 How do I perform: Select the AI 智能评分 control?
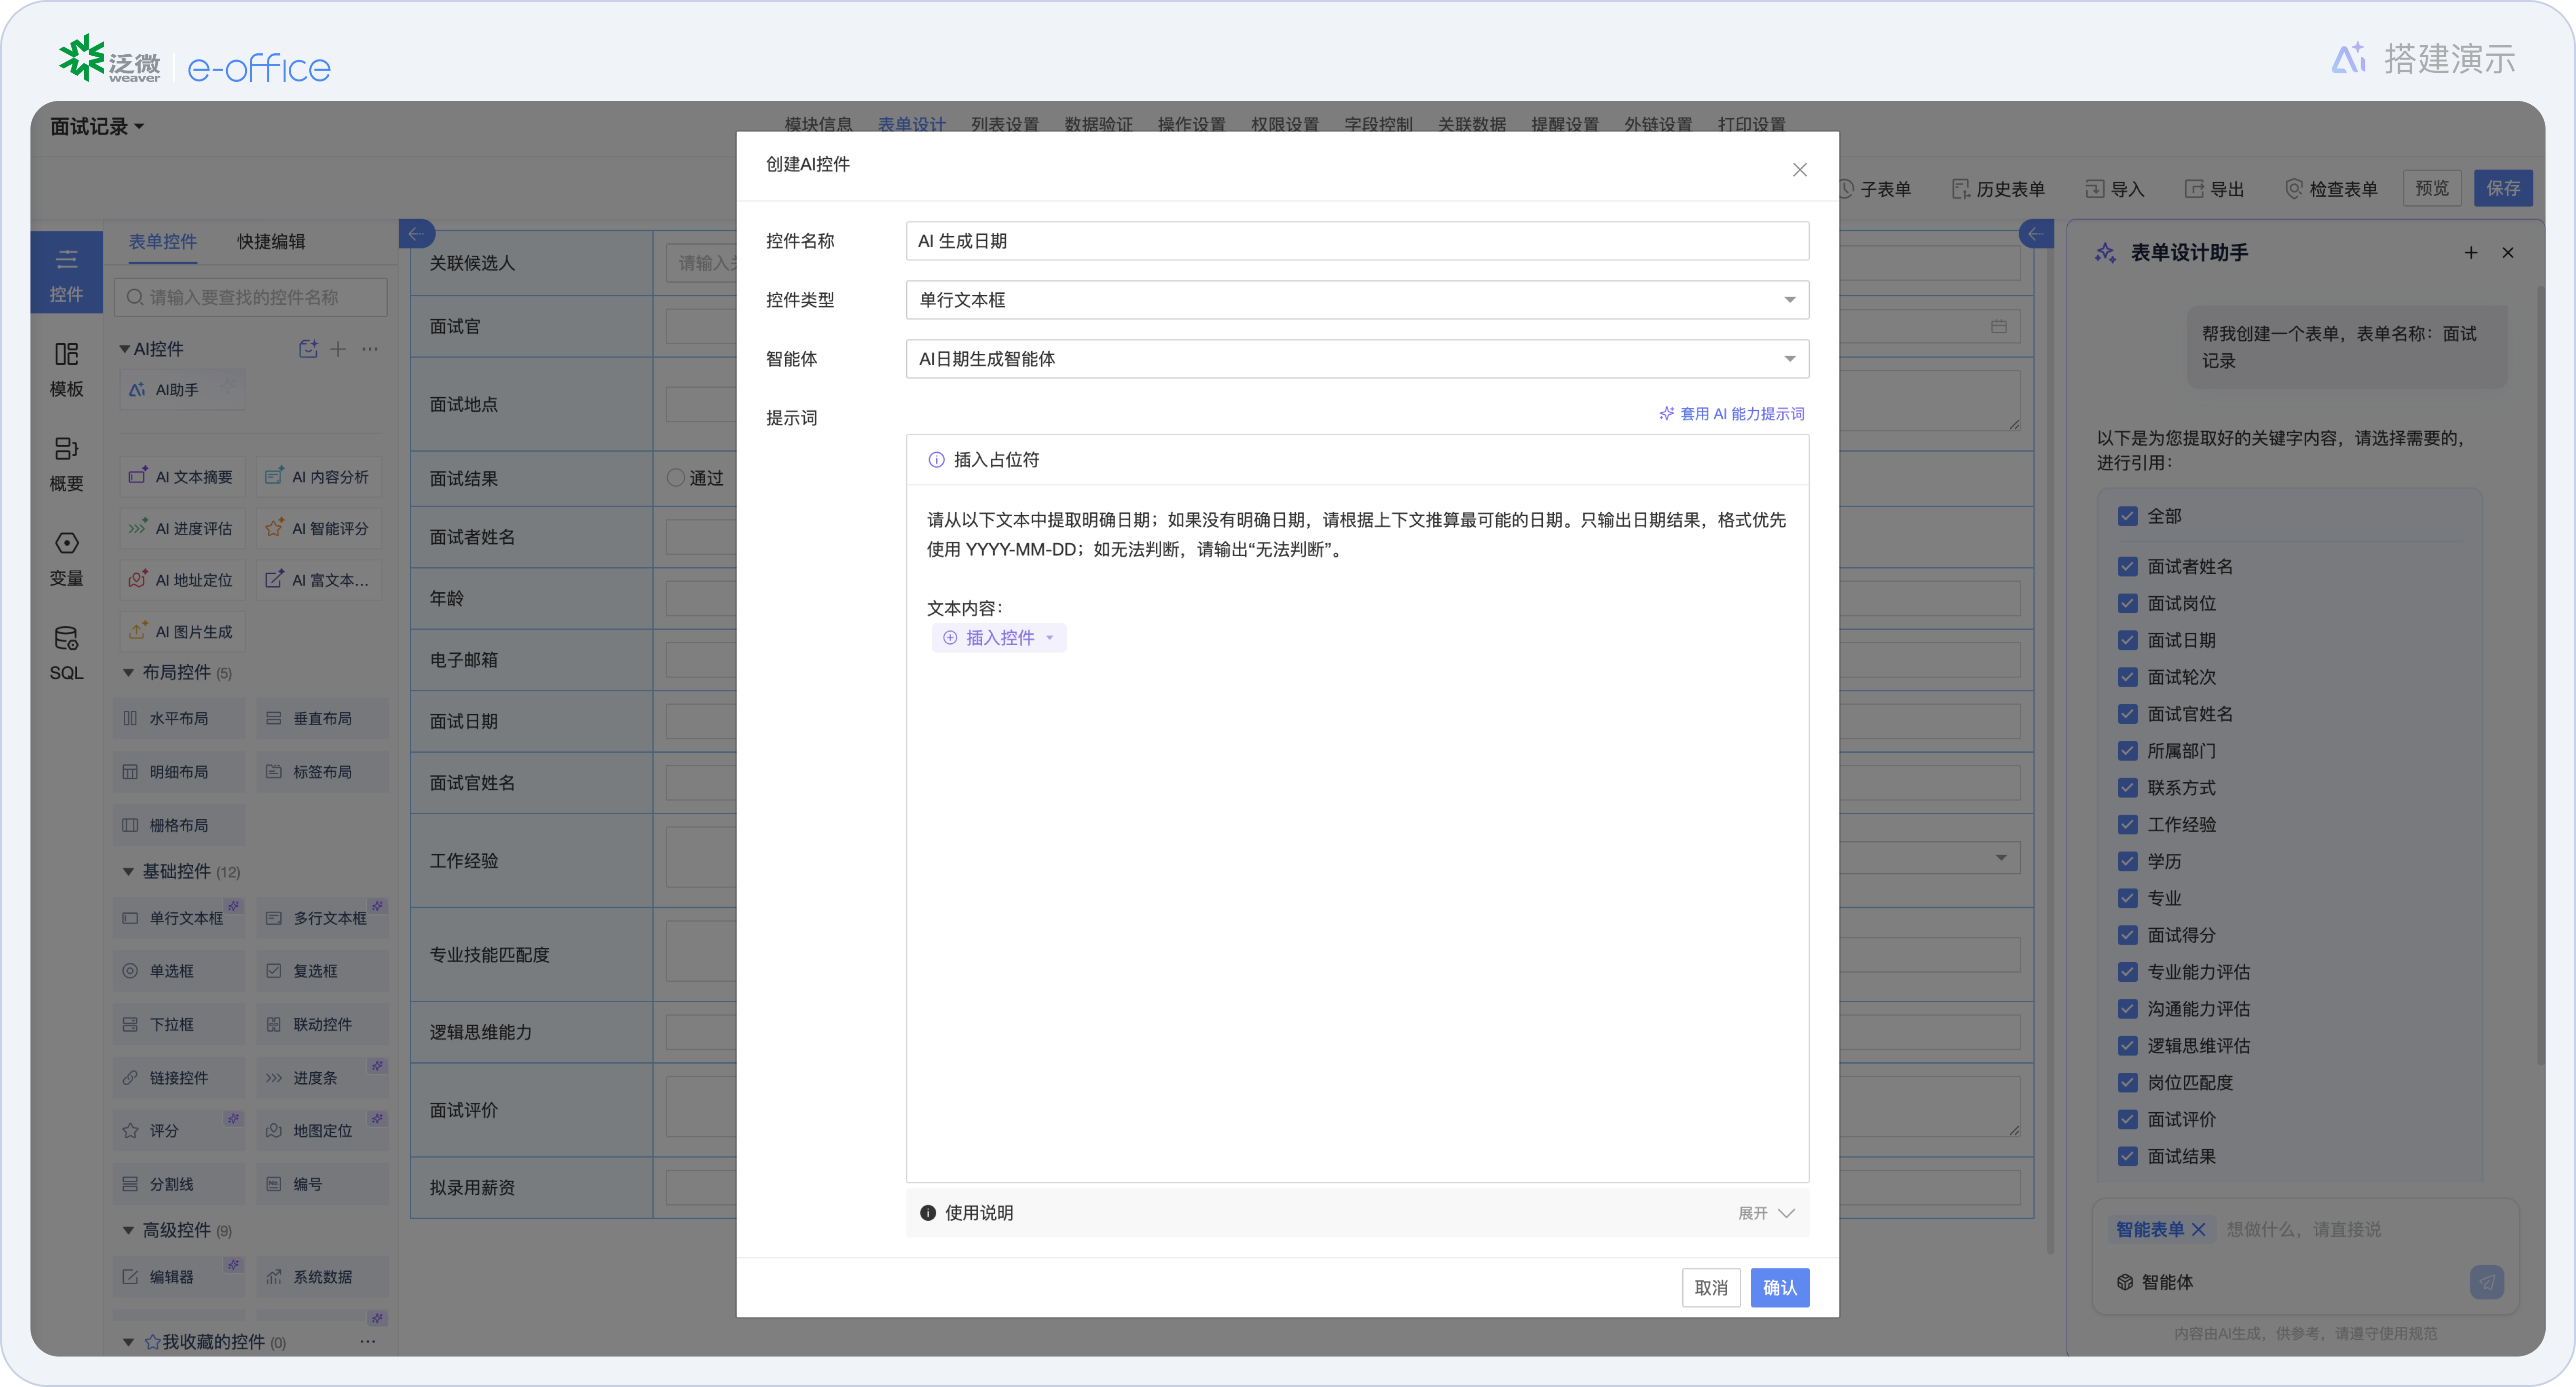318,528
